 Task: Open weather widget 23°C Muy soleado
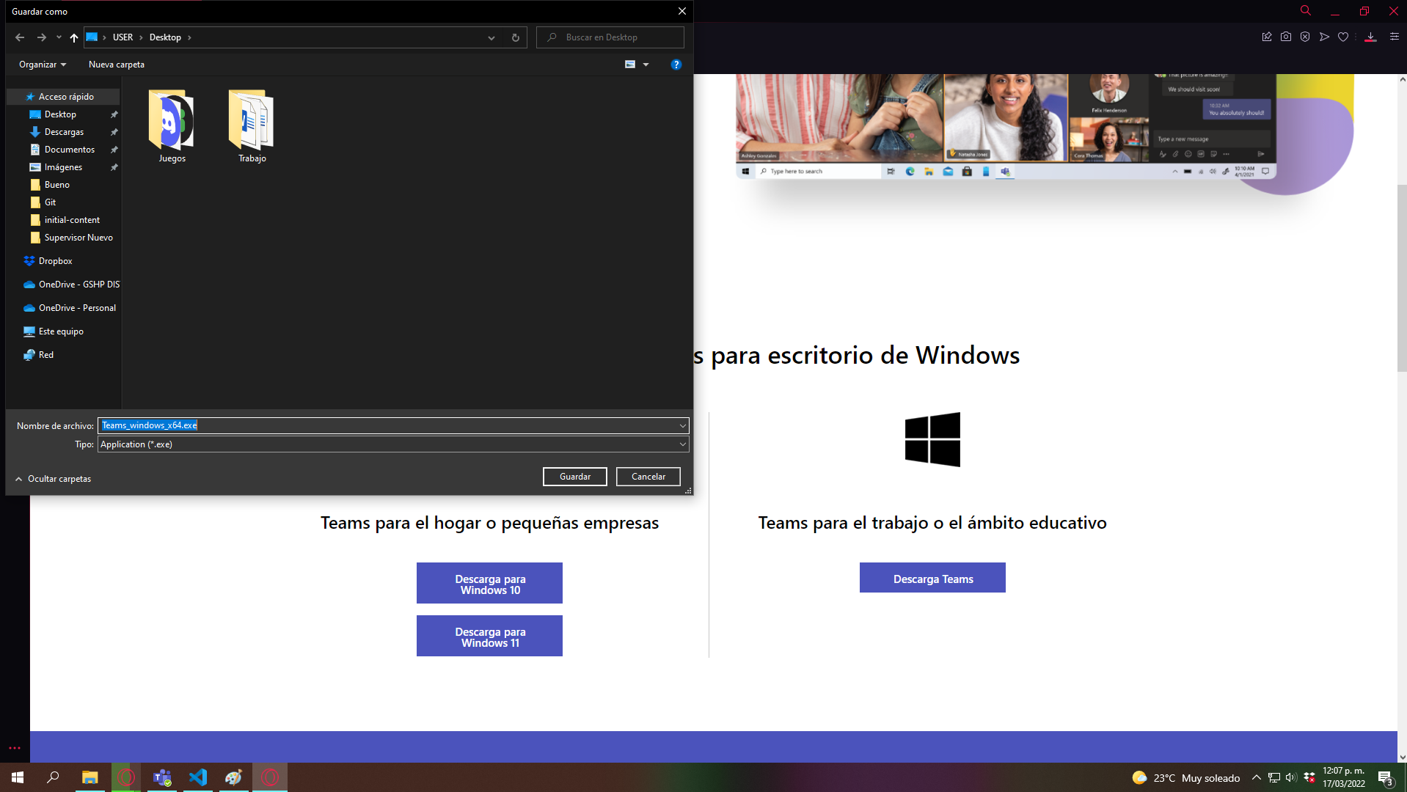click(1185, 777)
